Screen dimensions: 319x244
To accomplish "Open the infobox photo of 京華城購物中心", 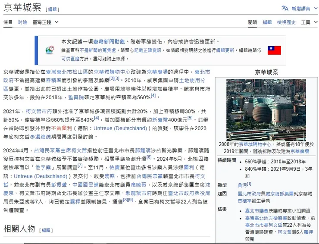I will pyautogui.click(x=266, y=110).
